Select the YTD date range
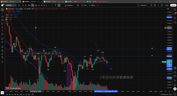 pyautogui.click(x=21, y=94)
